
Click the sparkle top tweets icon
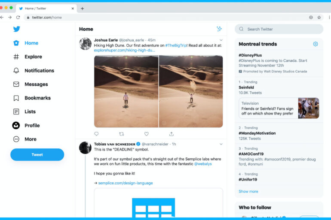219,29
